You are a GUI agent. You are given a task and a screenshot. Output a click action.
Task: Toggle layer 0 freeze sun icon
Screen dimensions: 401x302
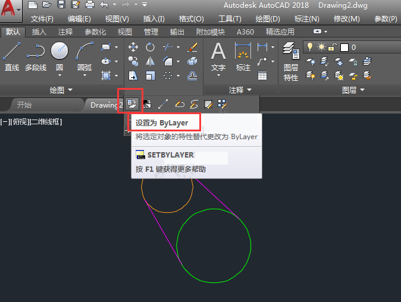[x=321, y=47]
